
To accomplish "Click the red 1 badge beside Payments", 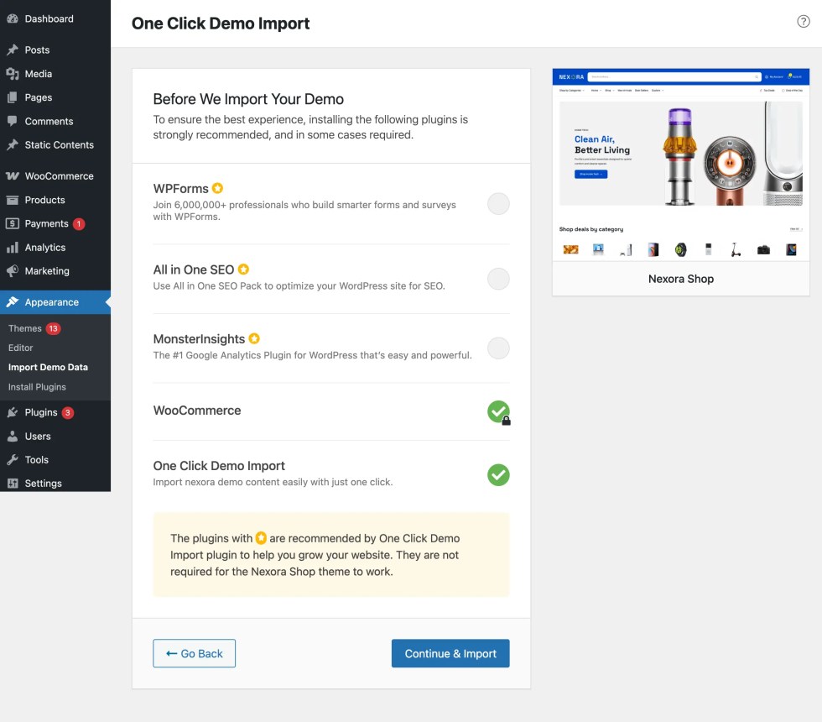I will tap(79, 224).
